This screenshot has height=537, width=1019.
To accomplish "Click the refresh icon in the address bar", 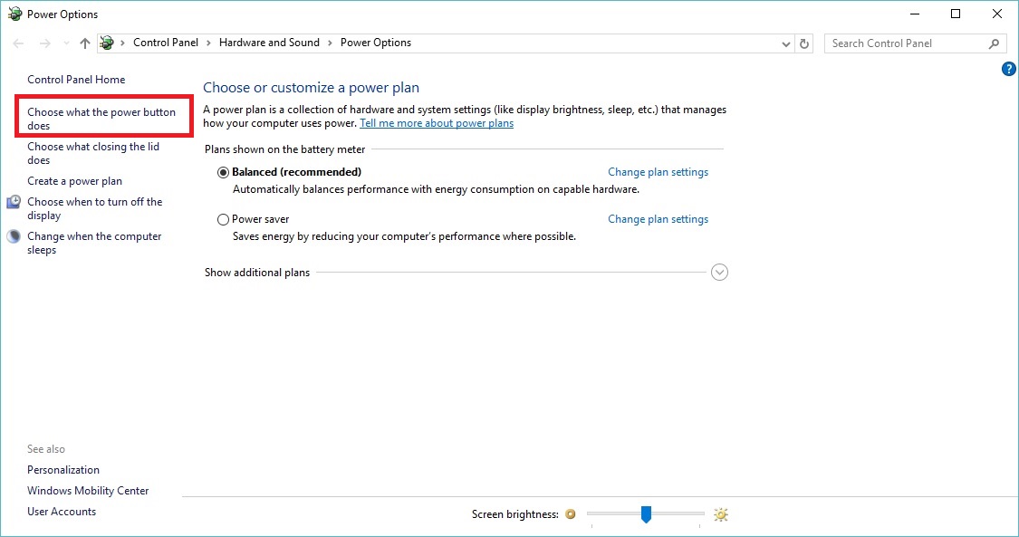I will [804, 43].
